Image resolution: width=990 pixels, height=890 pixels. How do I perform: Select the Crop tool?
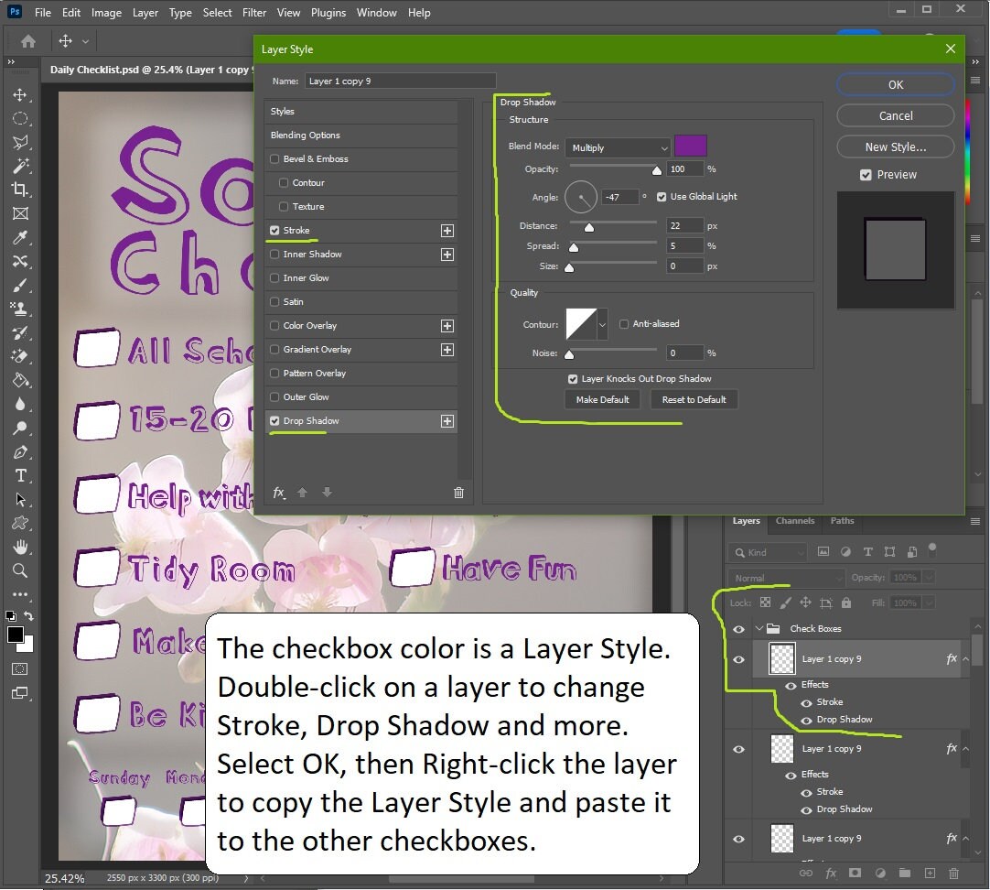coord(20,188)
